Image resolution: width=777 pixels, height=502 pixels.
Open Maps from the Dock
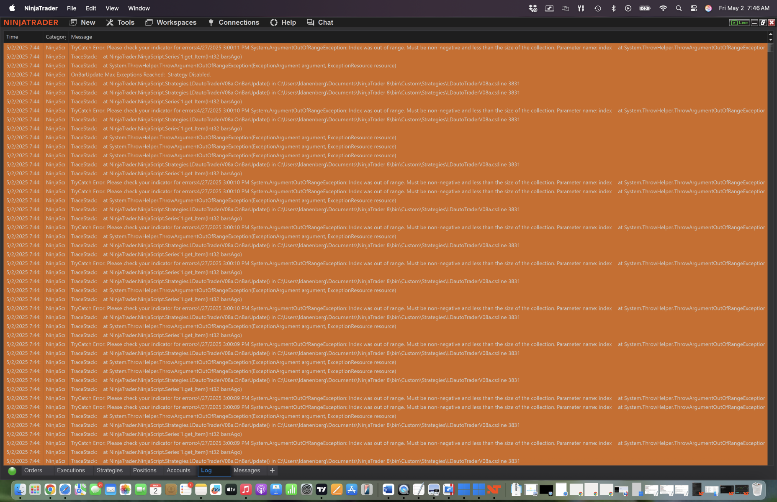80,489
